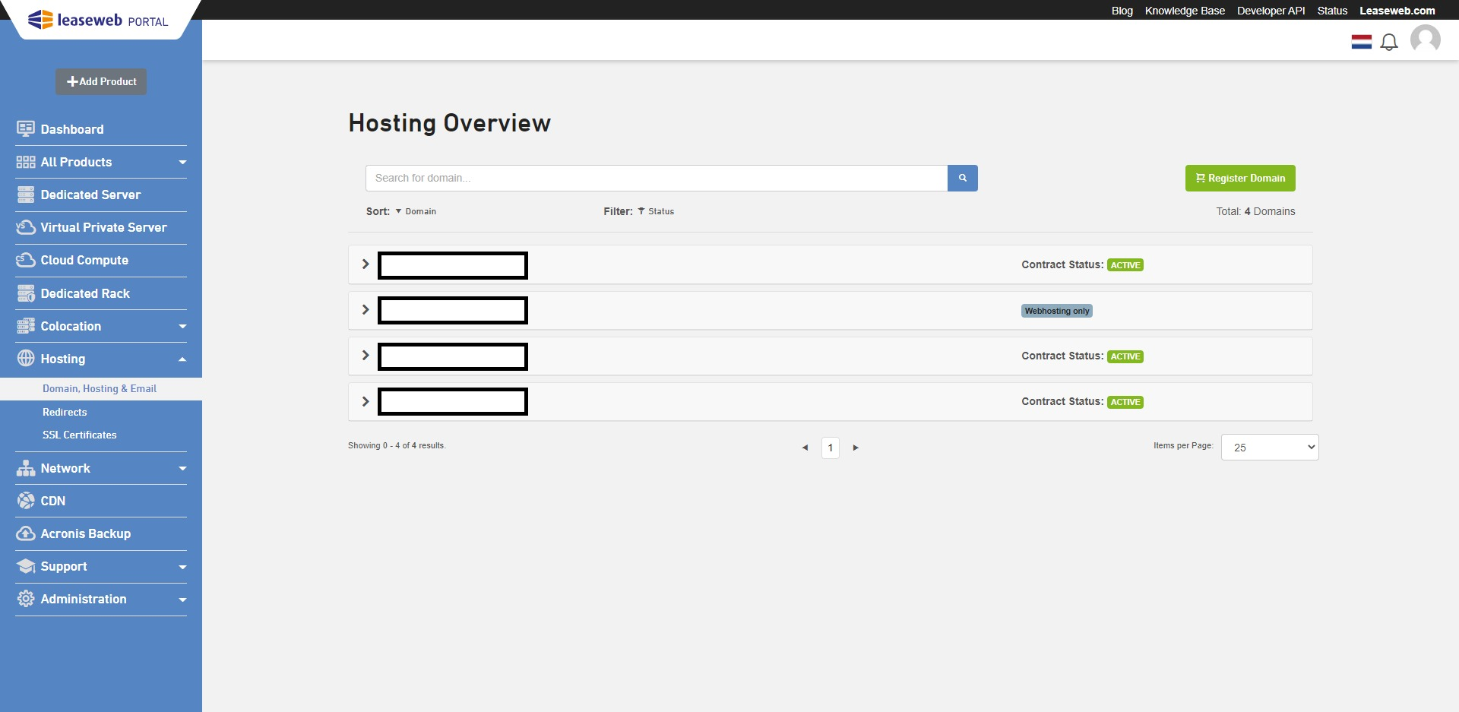Viewport: 1459px width, 712px height.
Task: Open the user profile avatar
Action: 1425,40
